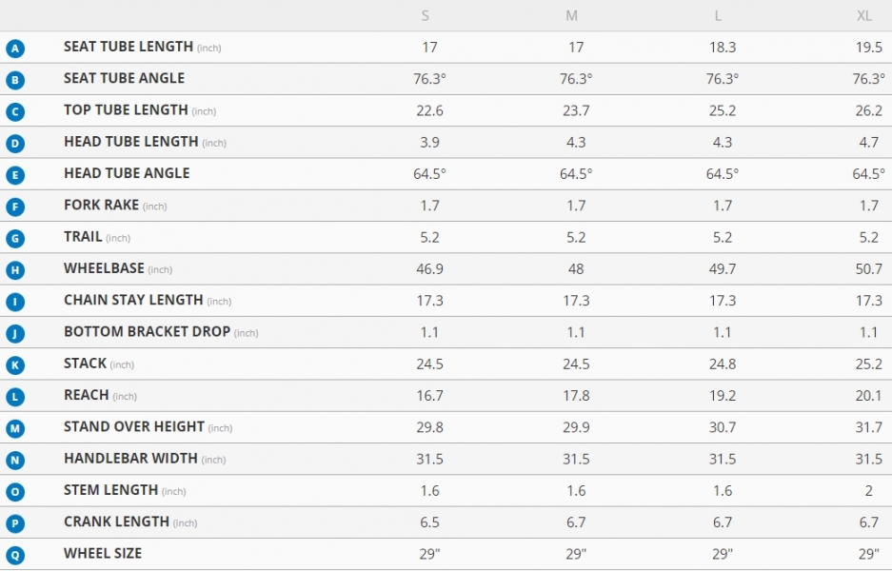
Task: Click the blue B seat tube angle icon
Action: pyautogui.click(x=15, y=80)
